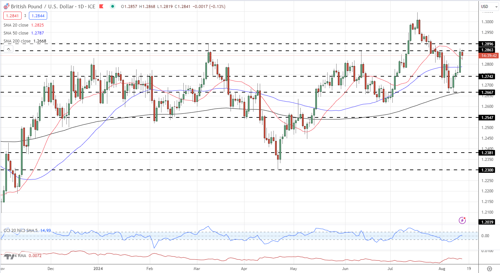Click the blue buy price 1.2844 button
This screenshot has width=500, height=273.
[38, 16]
